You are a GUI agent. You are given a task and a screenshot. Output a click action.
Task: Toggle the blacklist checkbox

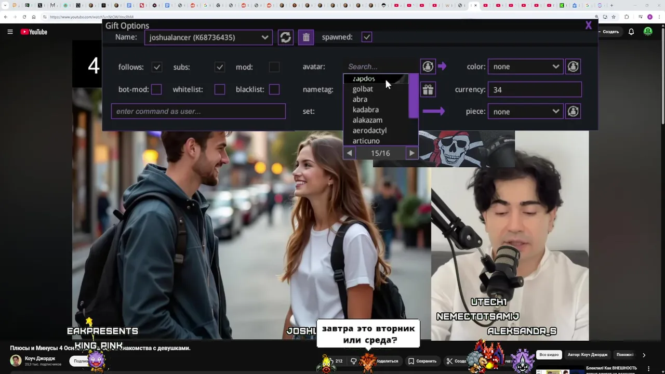[x=274, y=89]
